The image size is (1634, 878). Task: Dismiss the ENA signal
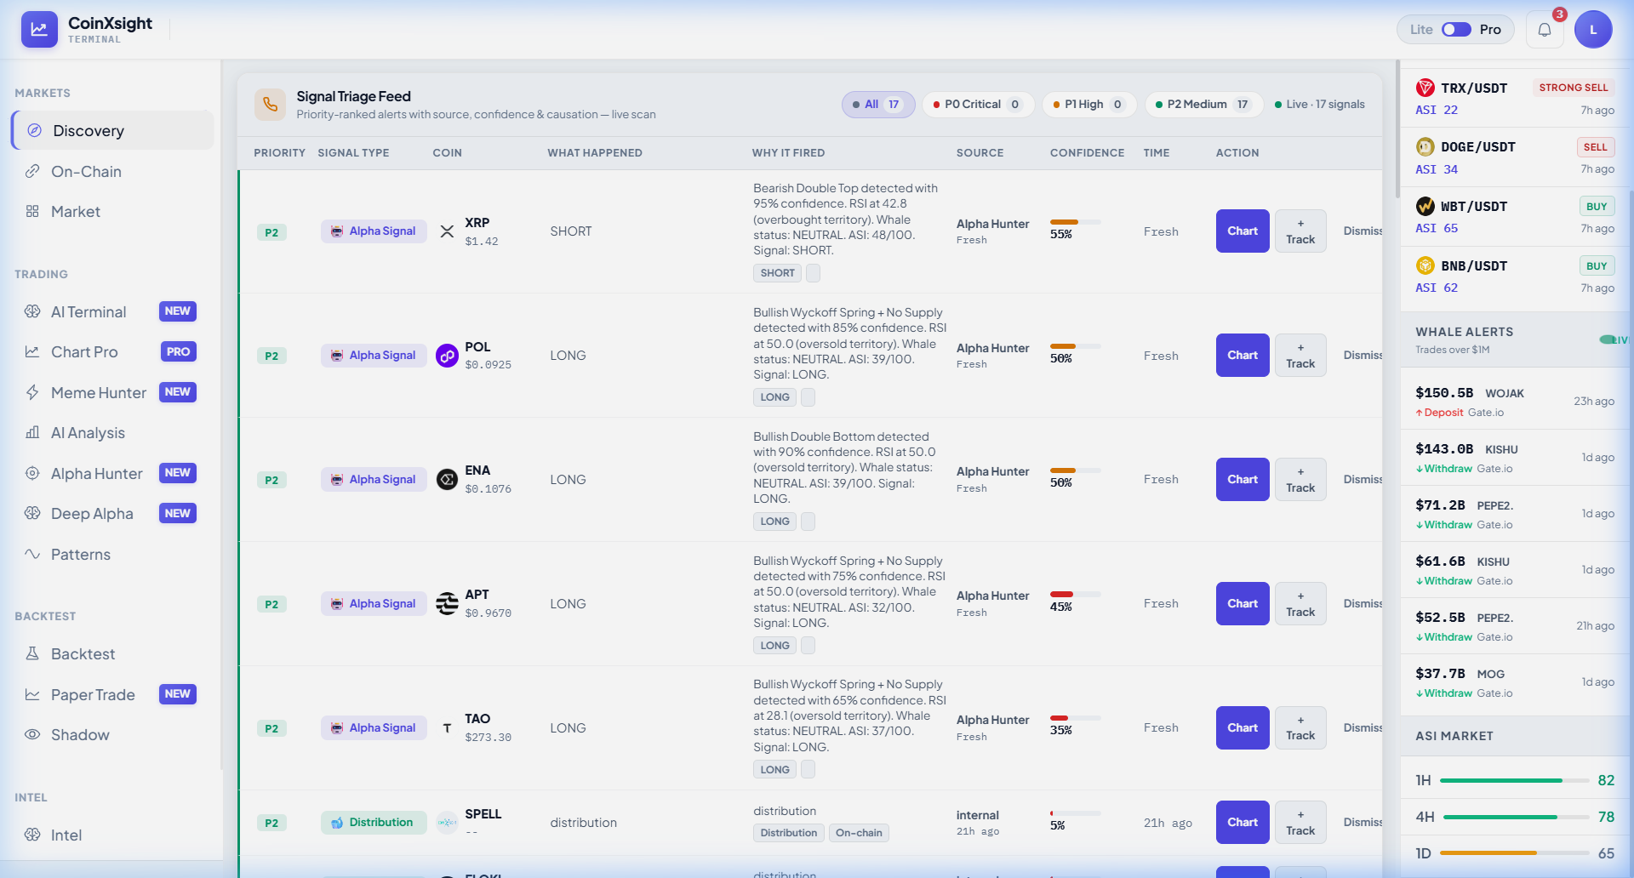pos(1363,479)
